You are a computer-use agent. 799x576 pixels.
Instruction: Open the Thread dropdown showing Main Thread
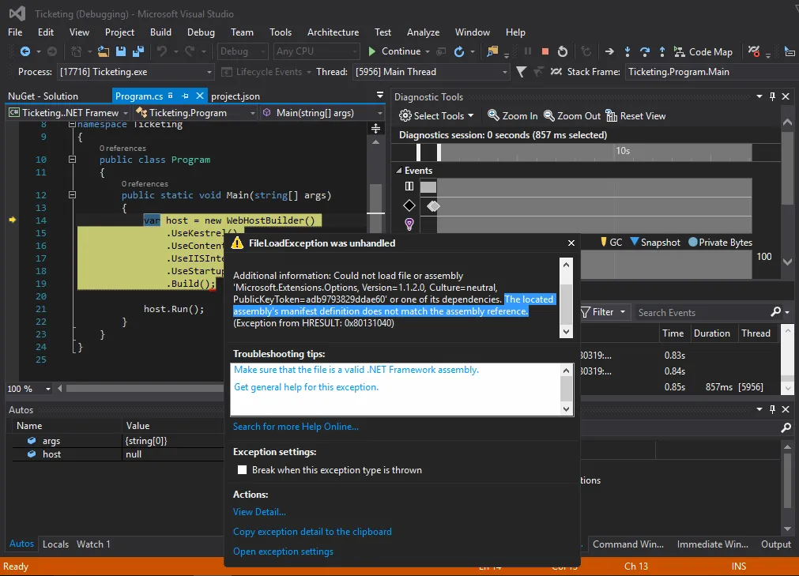[x=503, y=72]
